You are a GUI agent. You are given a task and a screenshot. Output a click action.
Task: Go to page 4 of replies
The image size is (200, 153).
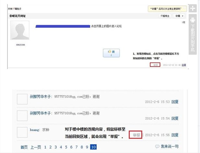pos(61,147)
